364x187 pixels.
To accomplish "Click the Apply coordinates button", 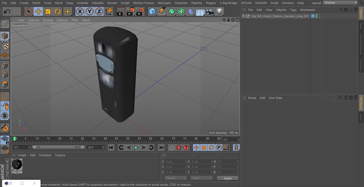I will pos(228,178).
